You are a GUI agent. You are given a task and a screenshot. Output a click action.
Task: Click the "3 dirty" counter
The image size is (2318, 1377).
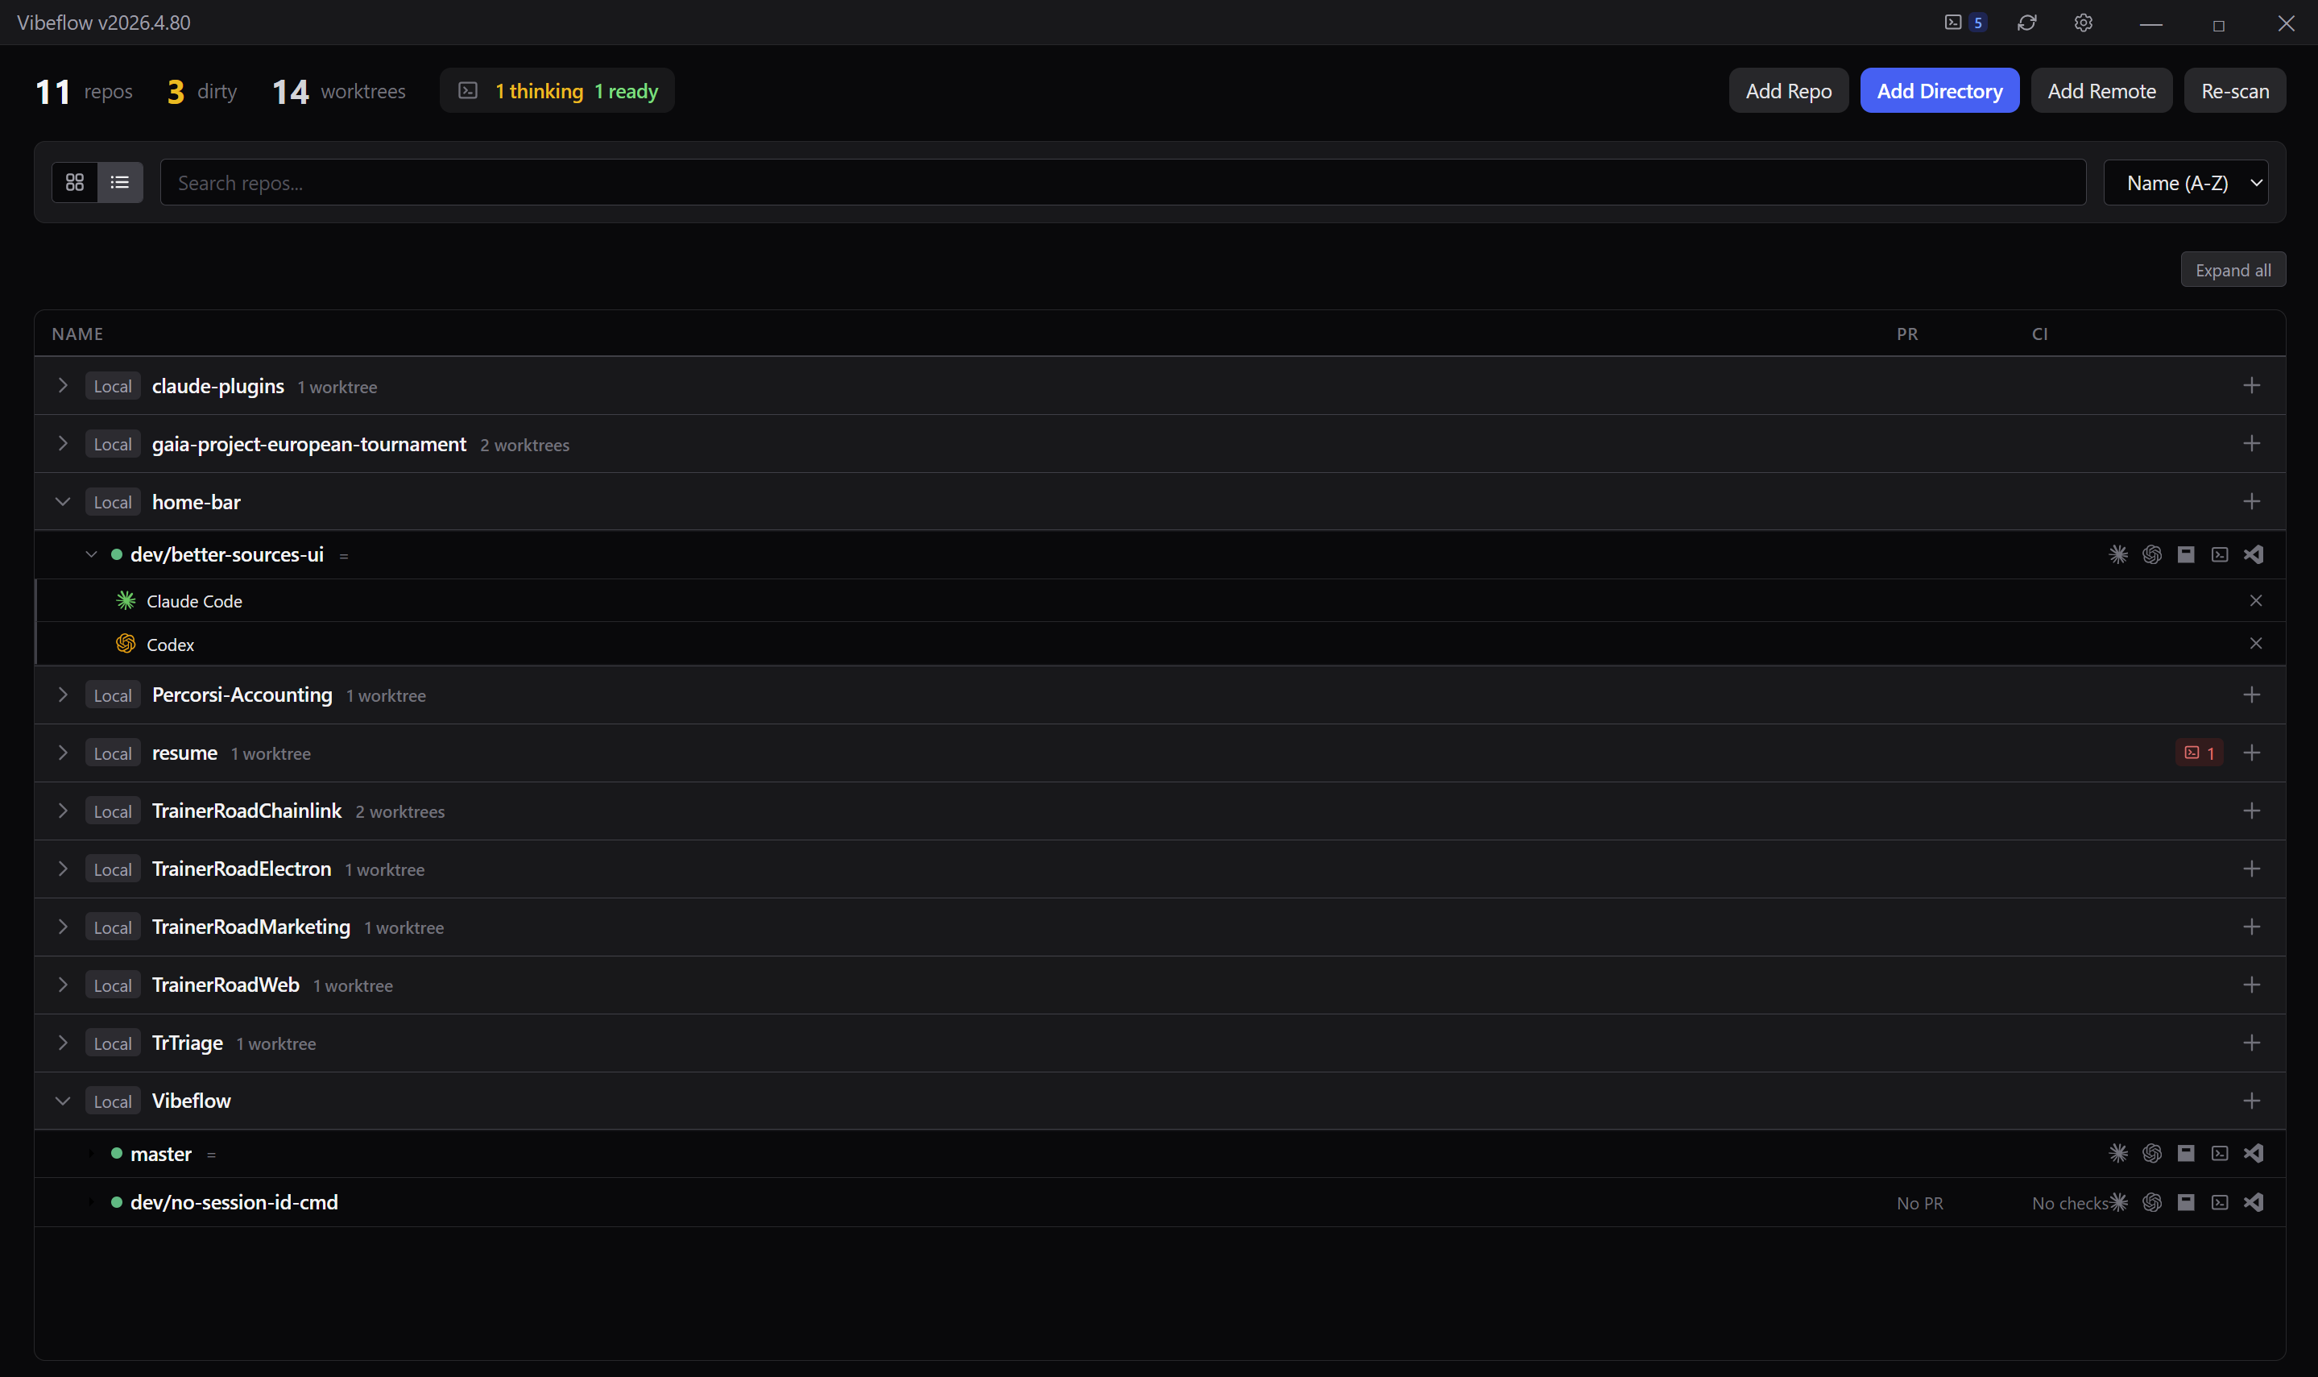point(201,91)
